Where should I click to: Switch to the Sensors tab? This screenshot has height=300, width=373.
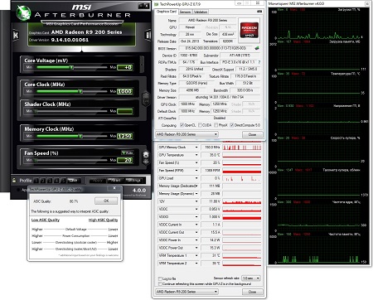(185, 12)
